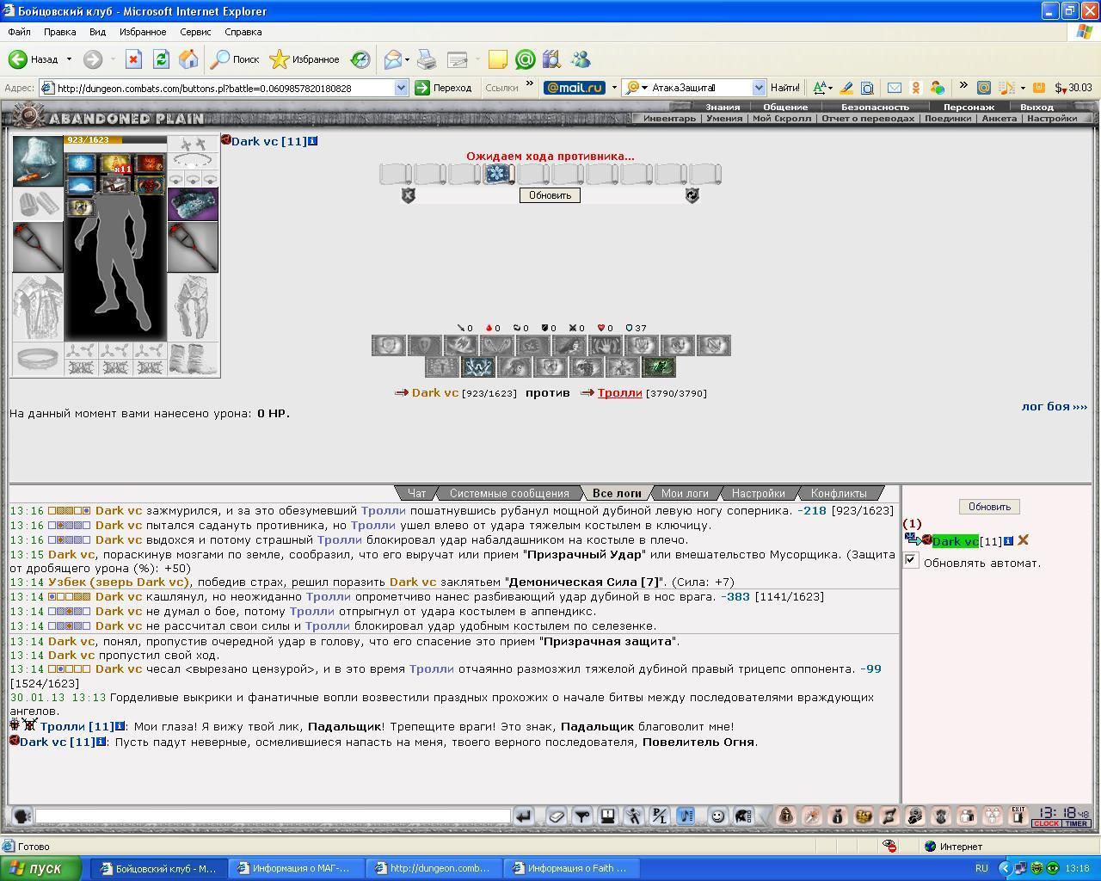Open the Инвентарь menu link
This screenshot has height=881, width=1101.
(669, 118)
